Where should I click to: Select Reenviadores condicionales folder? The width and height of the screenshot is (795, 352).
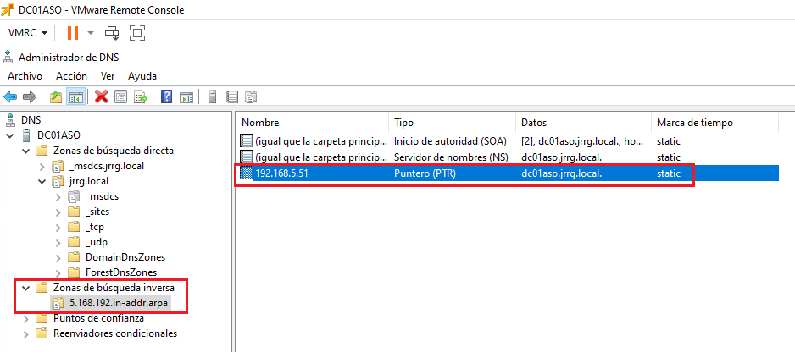115,333
